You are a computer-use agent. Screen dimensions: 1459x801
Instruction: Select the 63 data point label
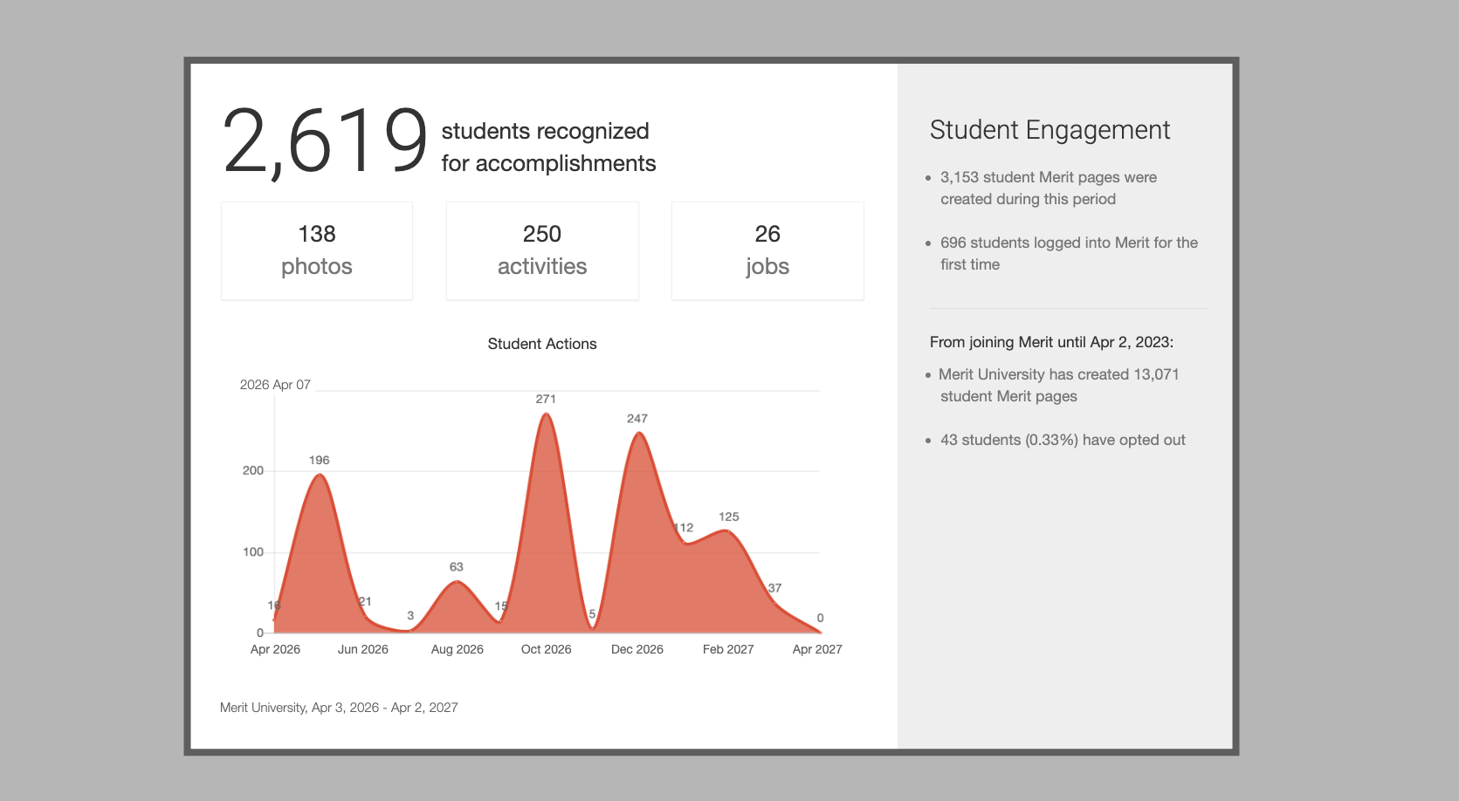[456, 567]
